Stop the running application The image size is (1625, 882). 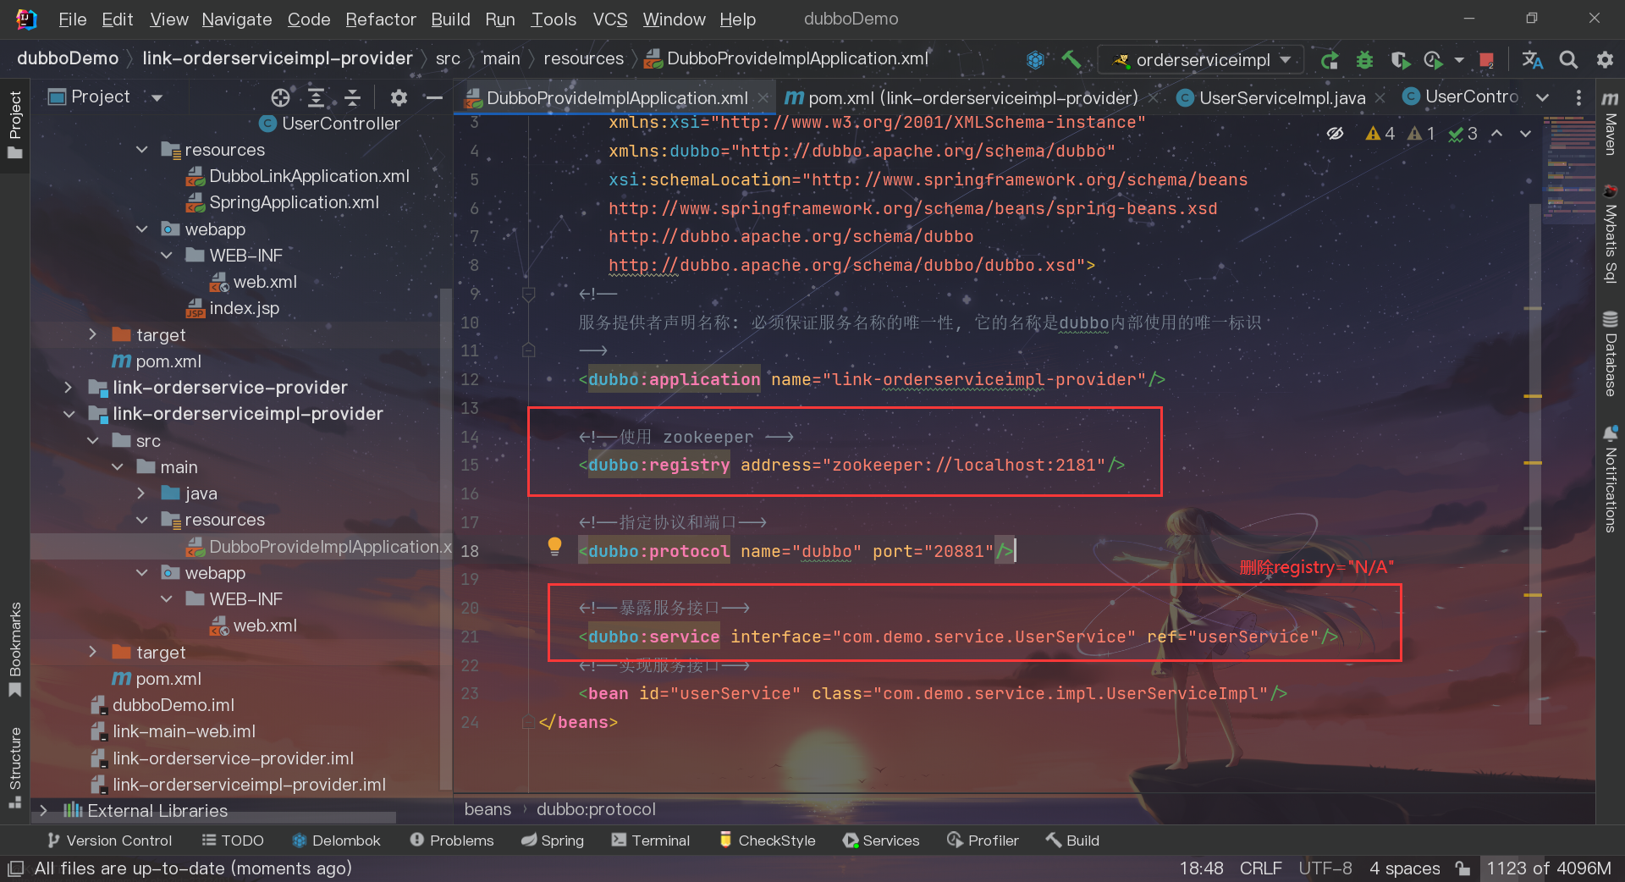click(x=1486, y=60)
